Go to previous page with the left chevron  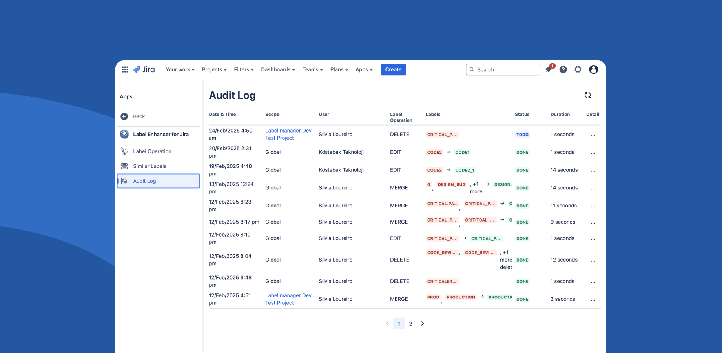point(387,324)
